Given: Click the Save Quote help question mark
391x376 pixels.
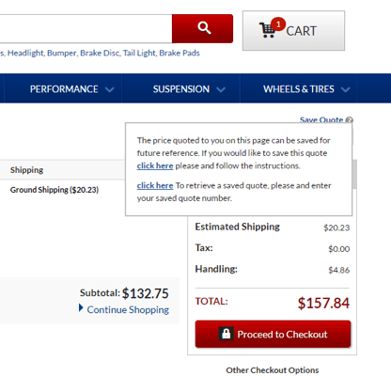Looking at the screenshot, I should (350, 120).
